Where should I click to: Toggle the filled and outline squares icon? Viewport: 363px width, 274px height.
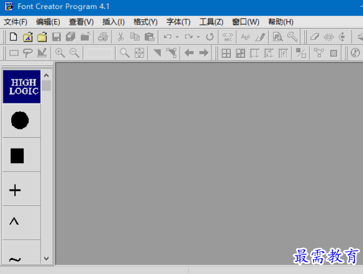[301, 53]
